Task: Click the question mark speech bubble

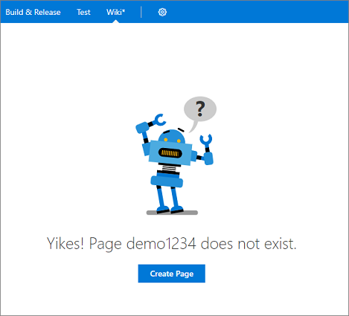Action: pyautogui.click(x=200, y=109)
